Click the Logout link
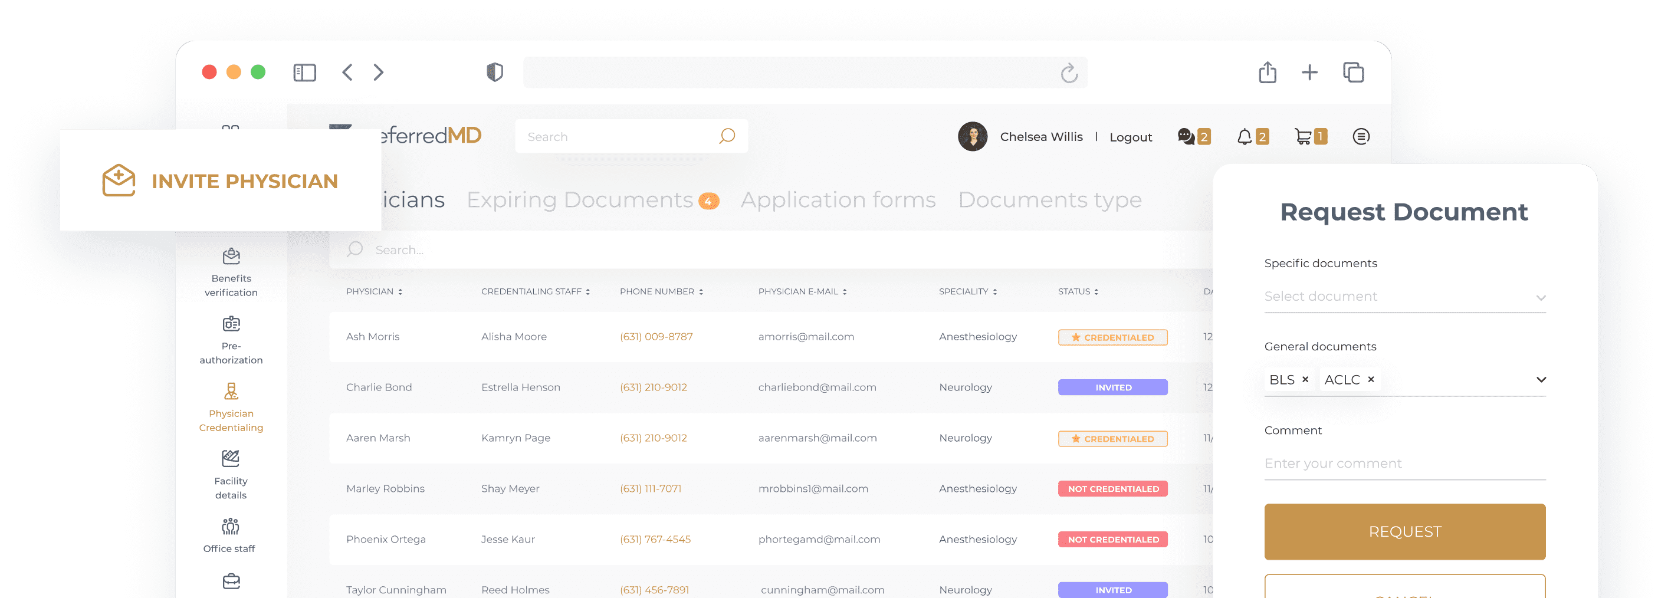The height and width of the screenshot is (598, 1658). [x=1130, y=137]
